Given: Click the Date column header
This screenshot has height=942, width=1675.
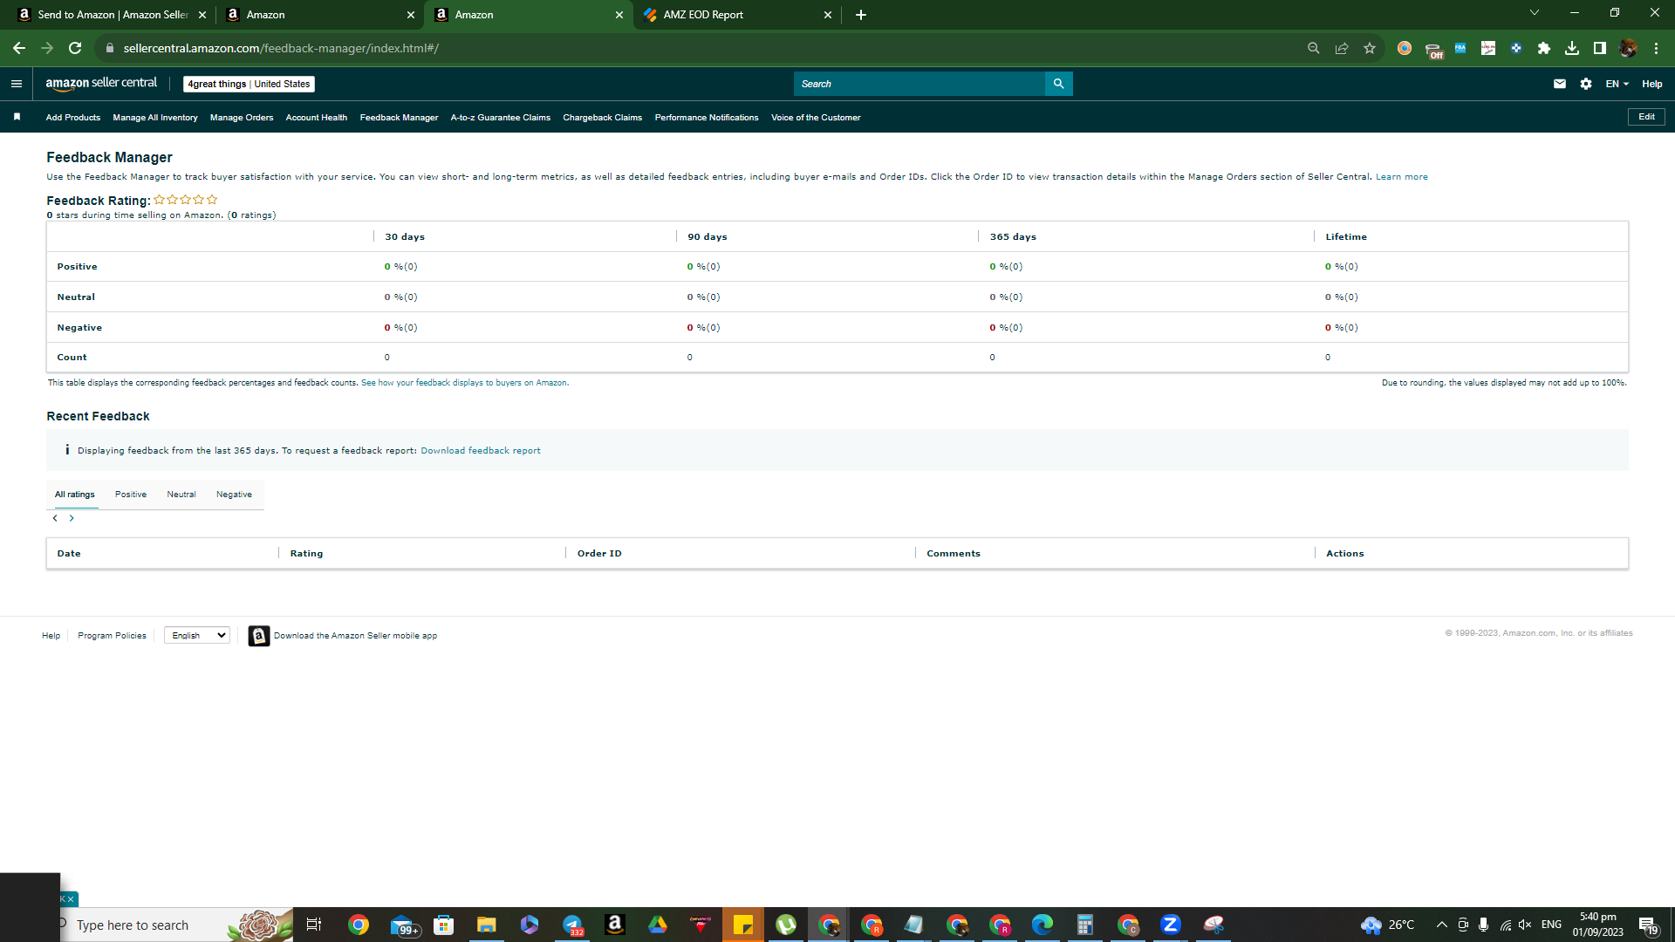Looking at the screenshot, I should 69,554.
